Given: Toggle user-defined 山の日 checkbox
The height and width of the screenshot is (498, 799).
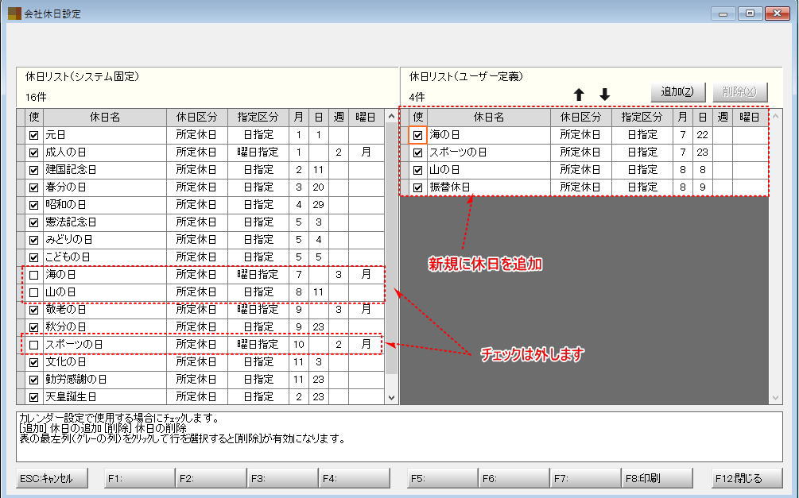Looking at the screenshot, I should pos(418,170).
